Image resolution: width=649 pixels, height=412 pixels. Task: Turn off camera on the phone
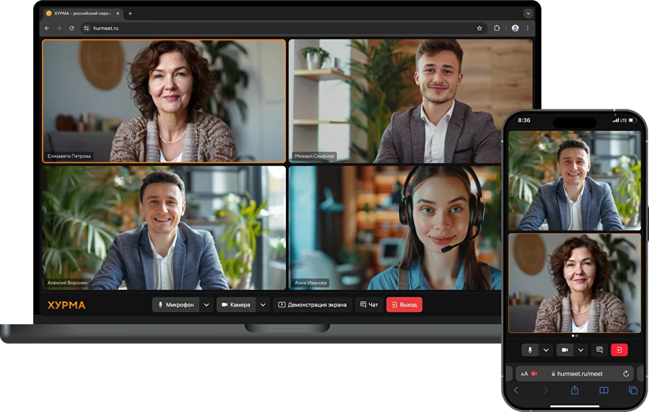(x=564, y=350)
